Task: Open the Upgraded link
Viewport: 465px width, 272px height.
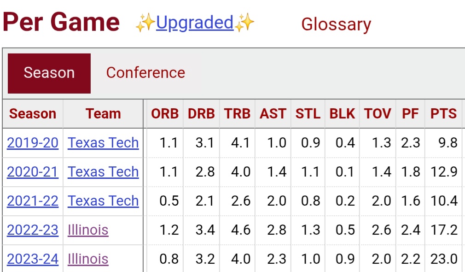Action: [x=195, y=23]
